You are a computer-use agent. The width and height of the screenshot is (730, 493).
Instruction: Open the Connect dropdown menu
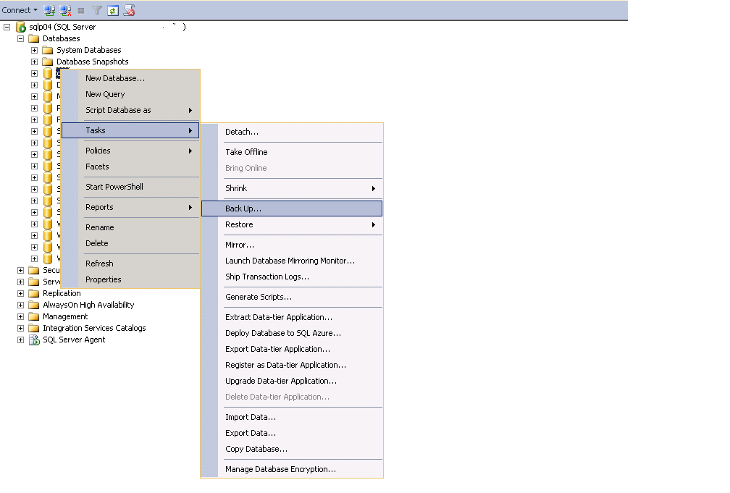point(20,10)
